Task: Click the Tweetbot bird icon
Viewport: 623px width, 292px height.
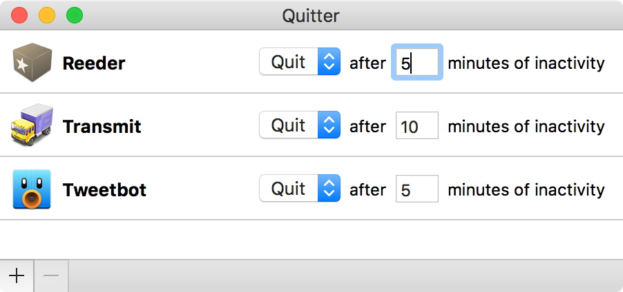Action: click(x=32, y=189)
